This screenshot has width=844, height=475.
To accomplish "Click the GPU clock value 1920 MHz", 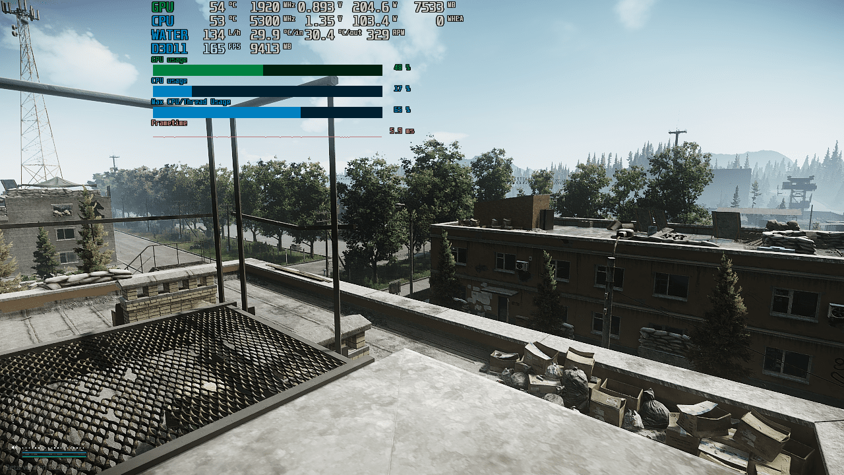I will pos(272,7).
